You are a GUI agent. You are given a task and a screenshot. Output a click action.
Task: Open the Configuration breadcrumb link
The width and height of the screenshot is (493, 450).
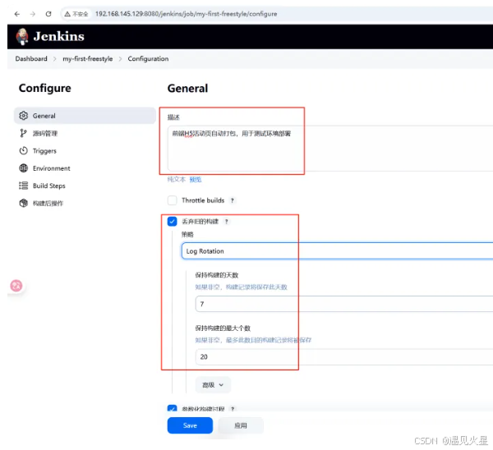pos(148,59)
